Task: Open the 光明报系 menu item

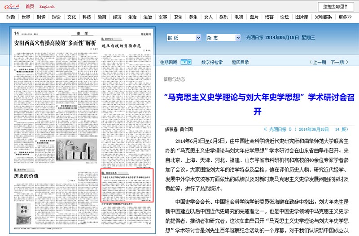Action: (x=323, y=17)
